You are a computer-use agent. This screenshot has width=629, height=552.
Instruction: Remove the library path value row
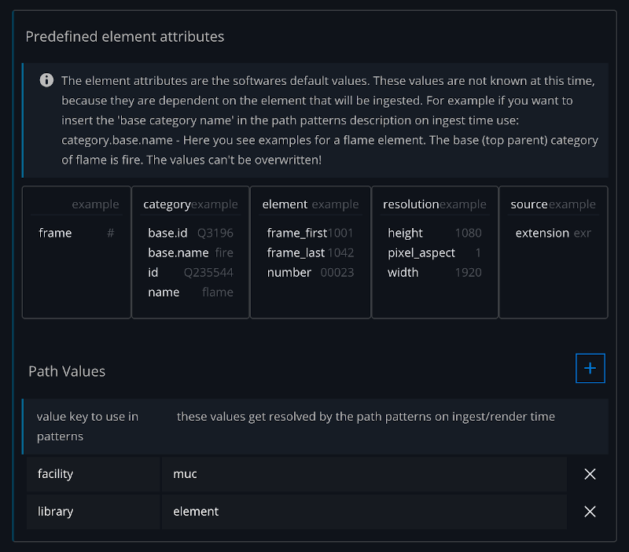click(x=590, y=511)
